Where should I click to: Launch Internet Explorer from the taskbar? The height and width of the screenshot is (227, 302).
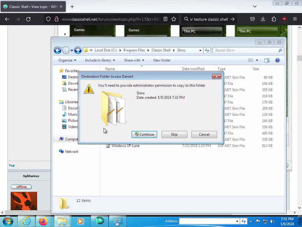pos(26,221)
